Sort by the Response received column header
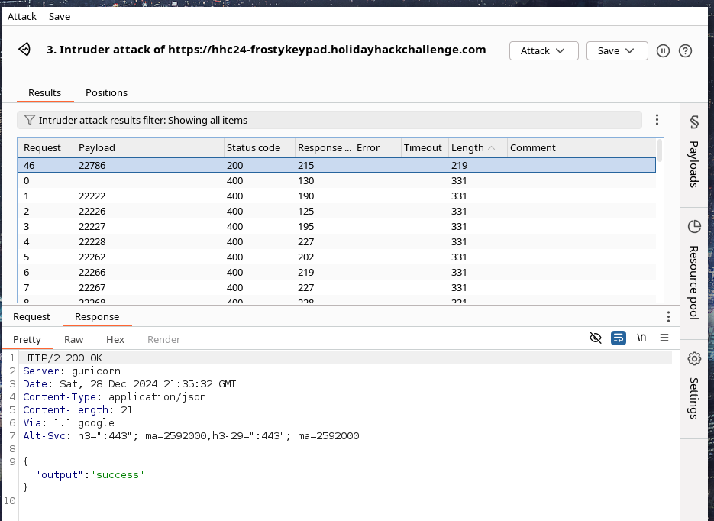The height and width of the screenshot is (521, 714). coord(325,147)
